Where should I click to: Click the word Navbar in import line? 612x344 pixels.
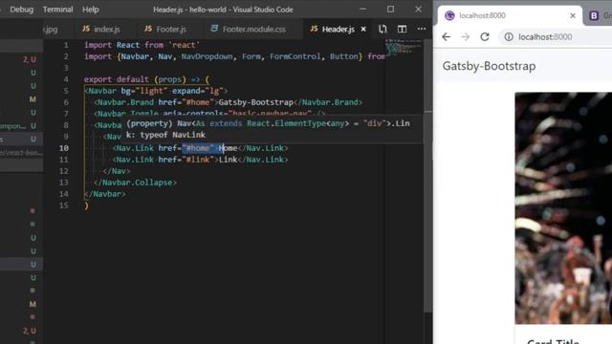point(135,56)
